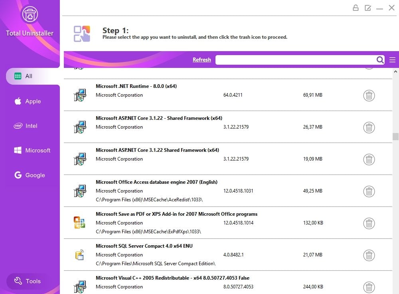Show Microsoft programs category

(x=38, y=151)
